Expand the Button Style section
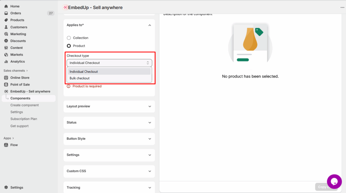The height and width of the screenshot is (193, 346). [x=109, y=139]
